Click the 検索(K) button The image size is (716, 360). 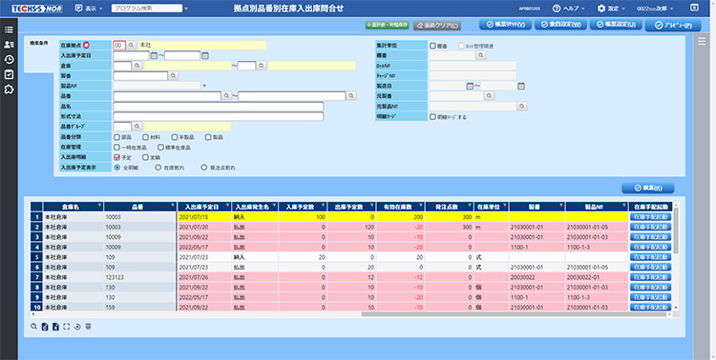point(648,188)
